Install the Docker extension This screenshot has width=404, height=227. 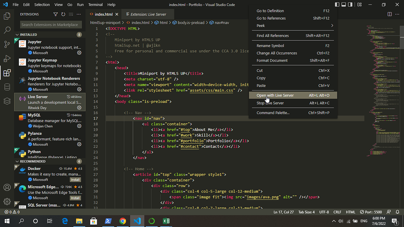[75, 180]
